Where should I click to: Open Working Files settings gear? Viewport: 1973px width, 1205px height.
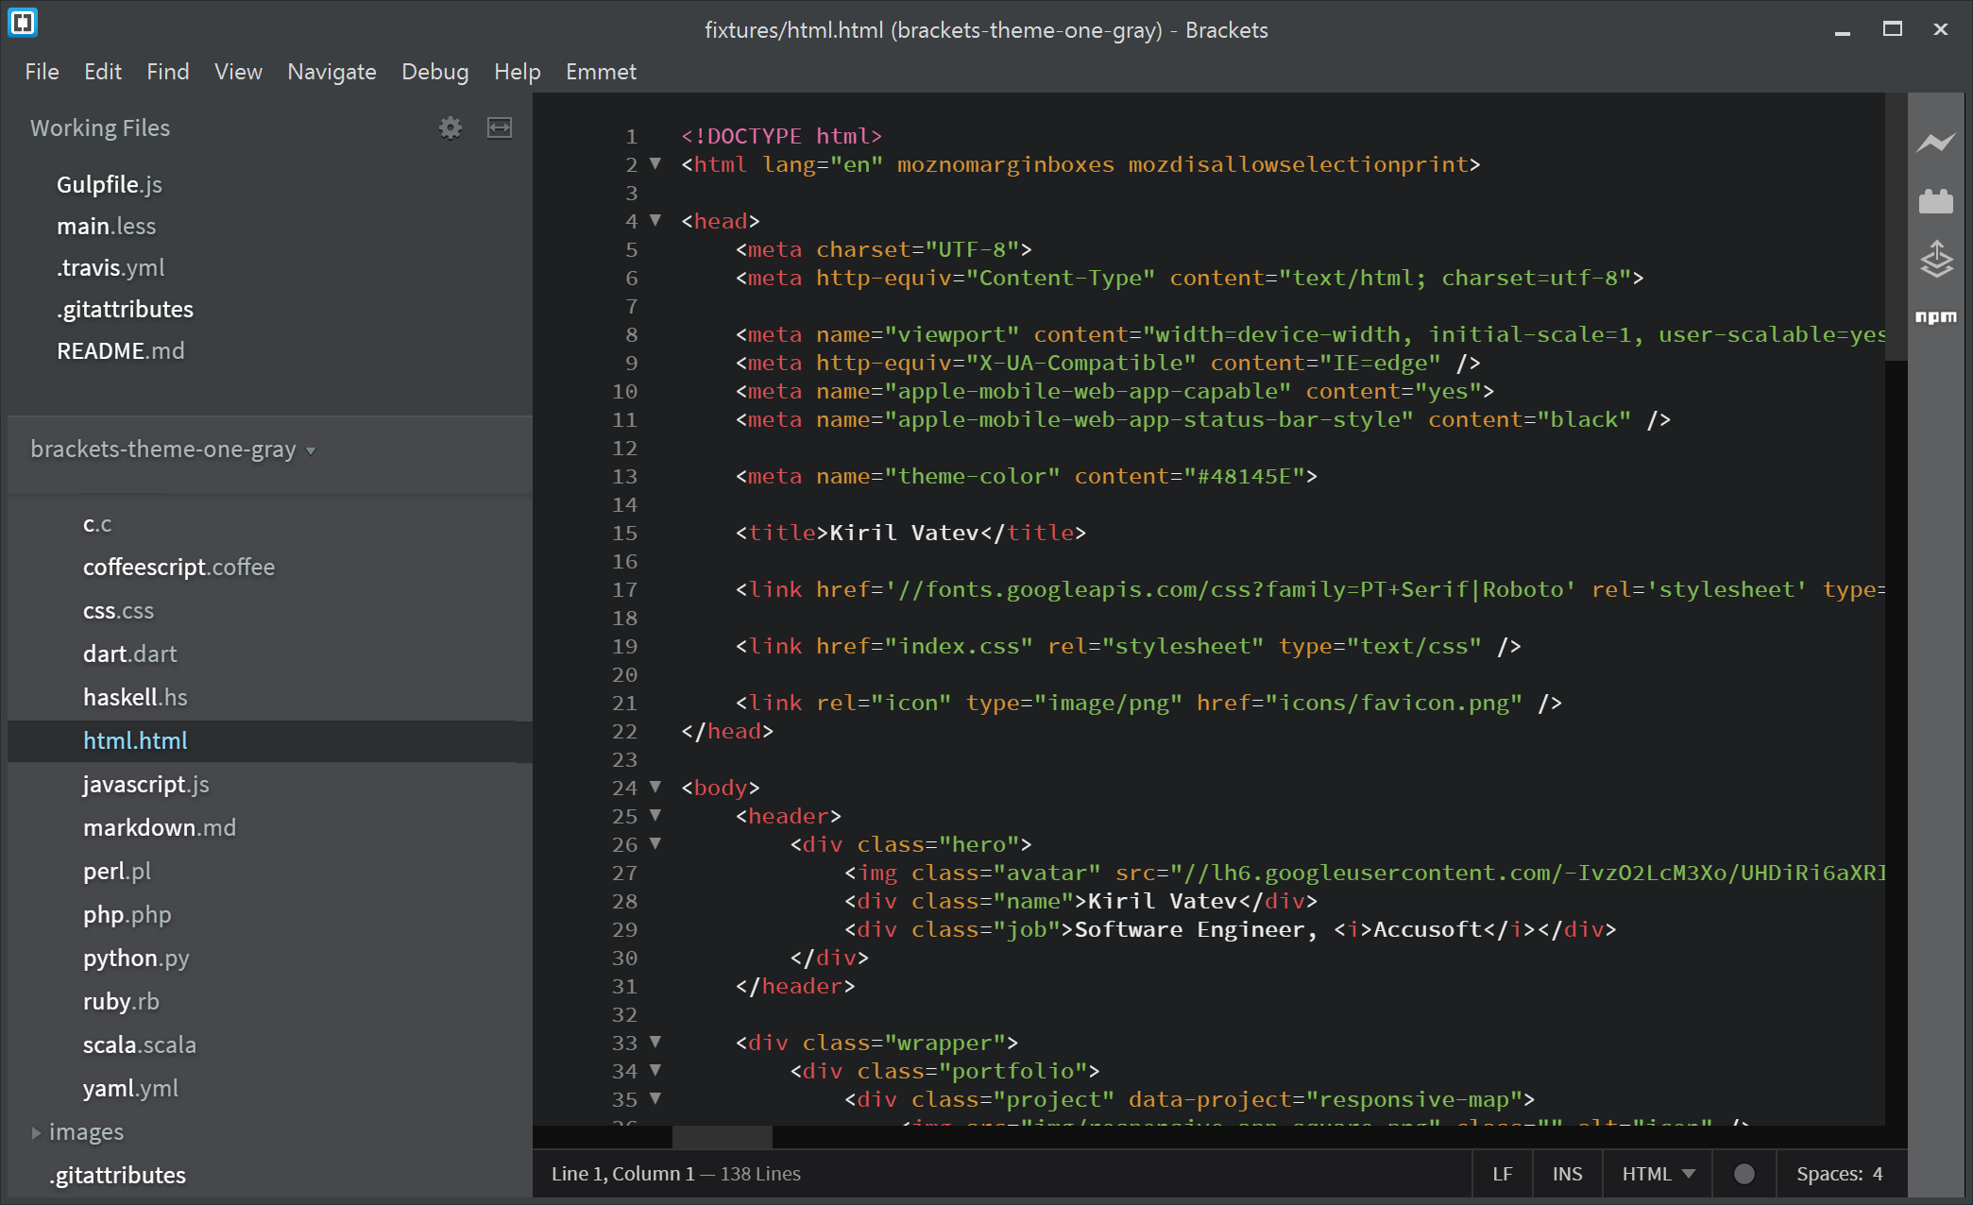click(x=451, y=127)
